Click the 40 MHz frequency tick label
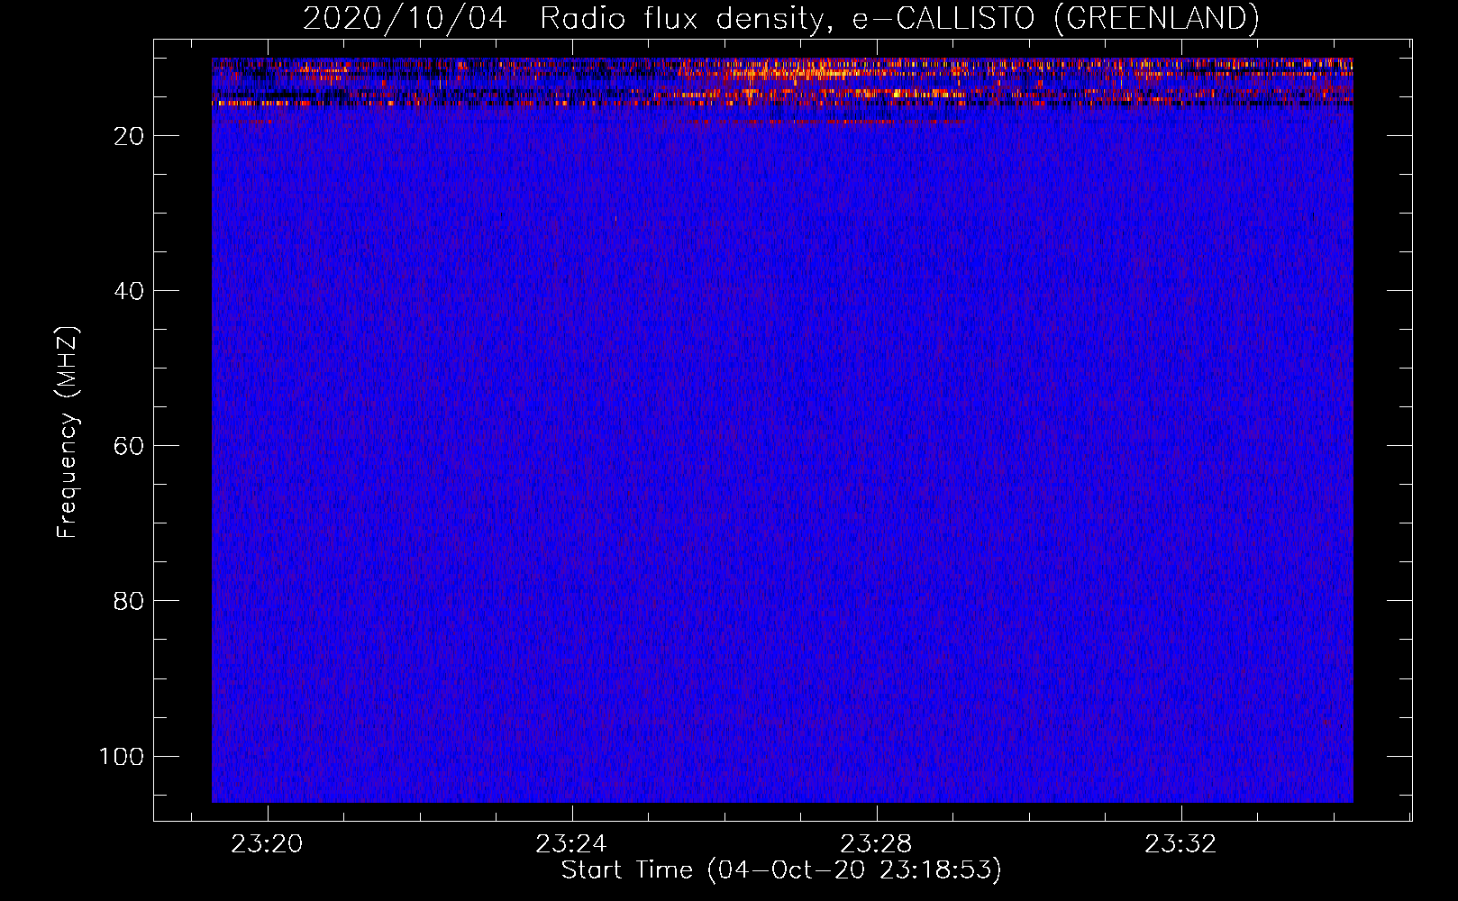The height and width of the screenshot is (901, 1458). click(x=129, y=291)
